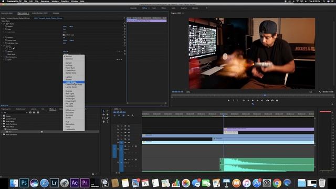Expand the Video Transitions folder
Viewport: 336px width, 189px height.
click(x=2, y=134)
